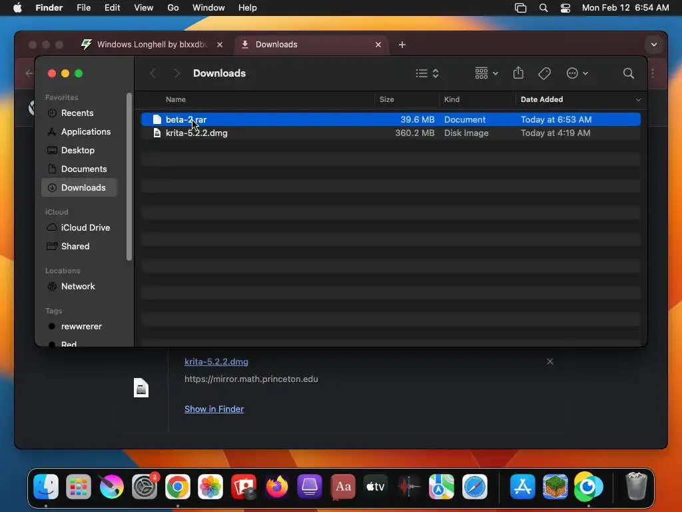The height and width of the screenshot is (512, 682).
Task: Open Finder from the Dock
Action: pyautogui.click(x=46, y=486)
